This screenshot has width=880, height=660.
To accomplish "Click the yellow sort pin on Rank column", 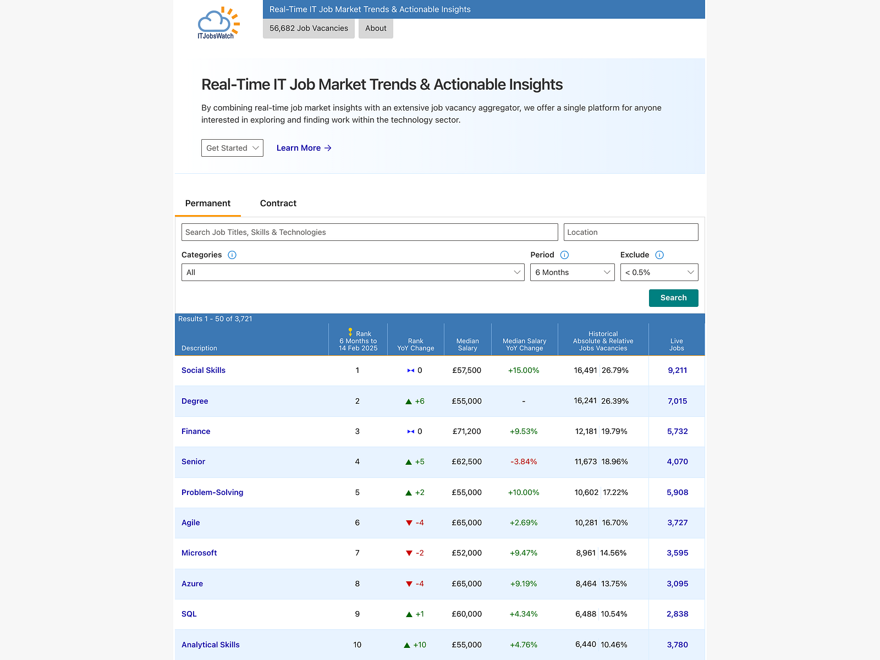I will point(350,331).
